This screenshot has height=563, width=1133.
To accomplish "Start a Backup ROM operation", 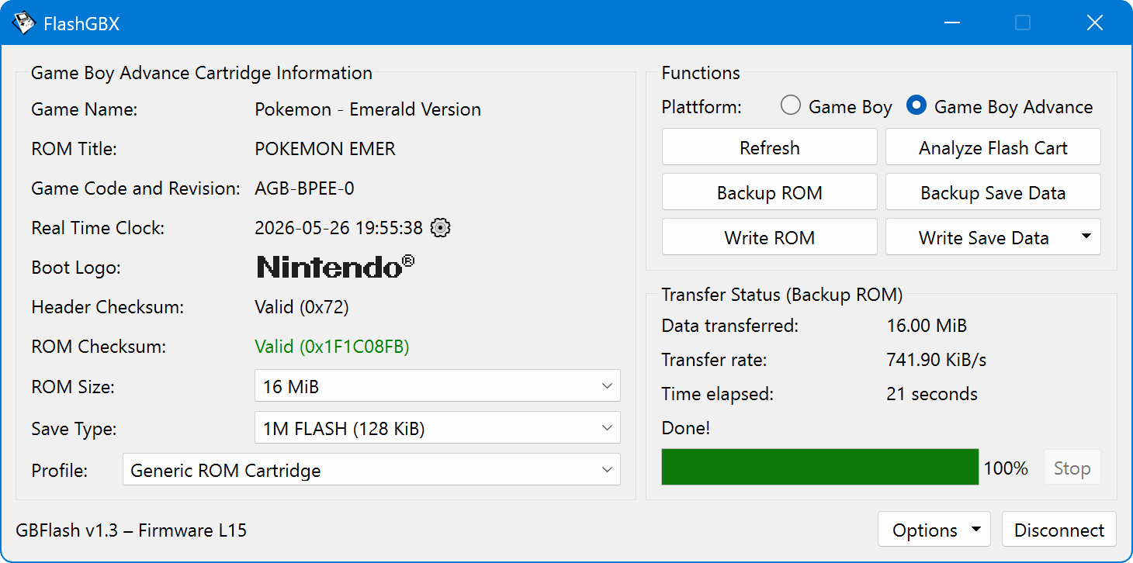I will pyautogui.click(x=770, y=192).
